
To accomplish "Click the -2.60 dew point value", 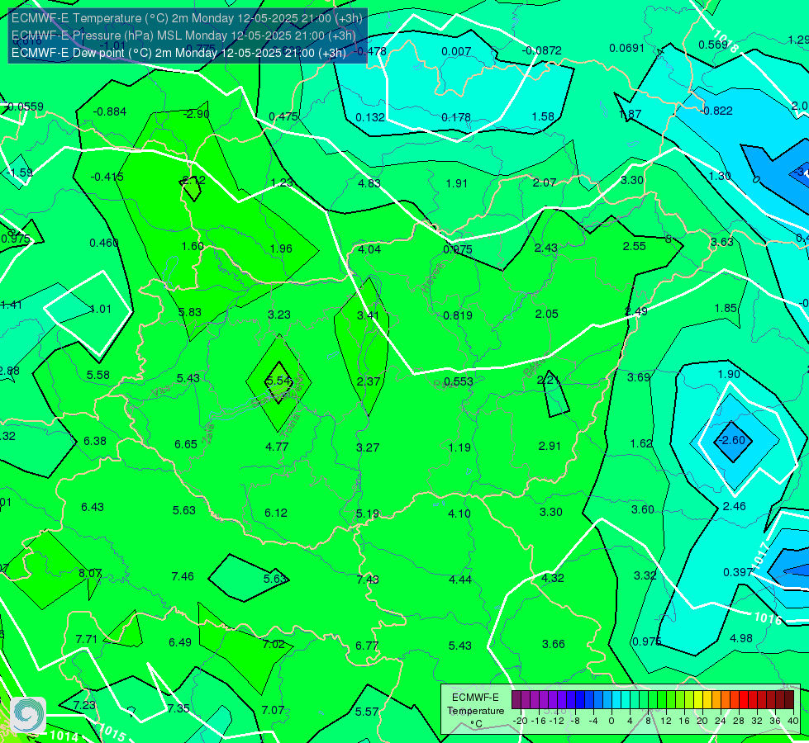I will 733,440.
